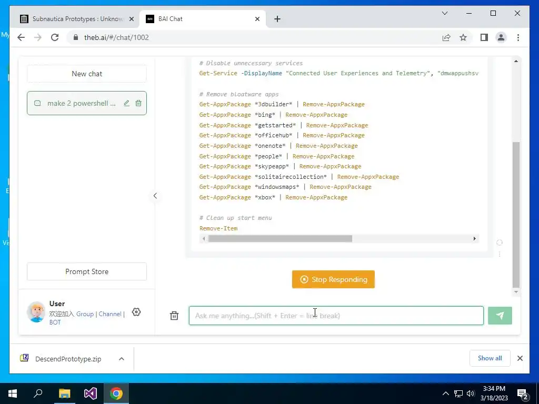The width and height of the screenshot is (539, 404).
Task: Click the code block scroll right arrow
Action: (x=475, y=238)
